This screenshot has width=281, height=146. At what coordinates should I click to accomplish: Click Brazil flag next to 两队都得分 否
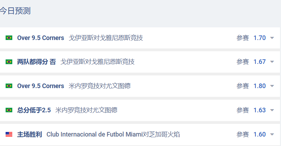point(9,62)
